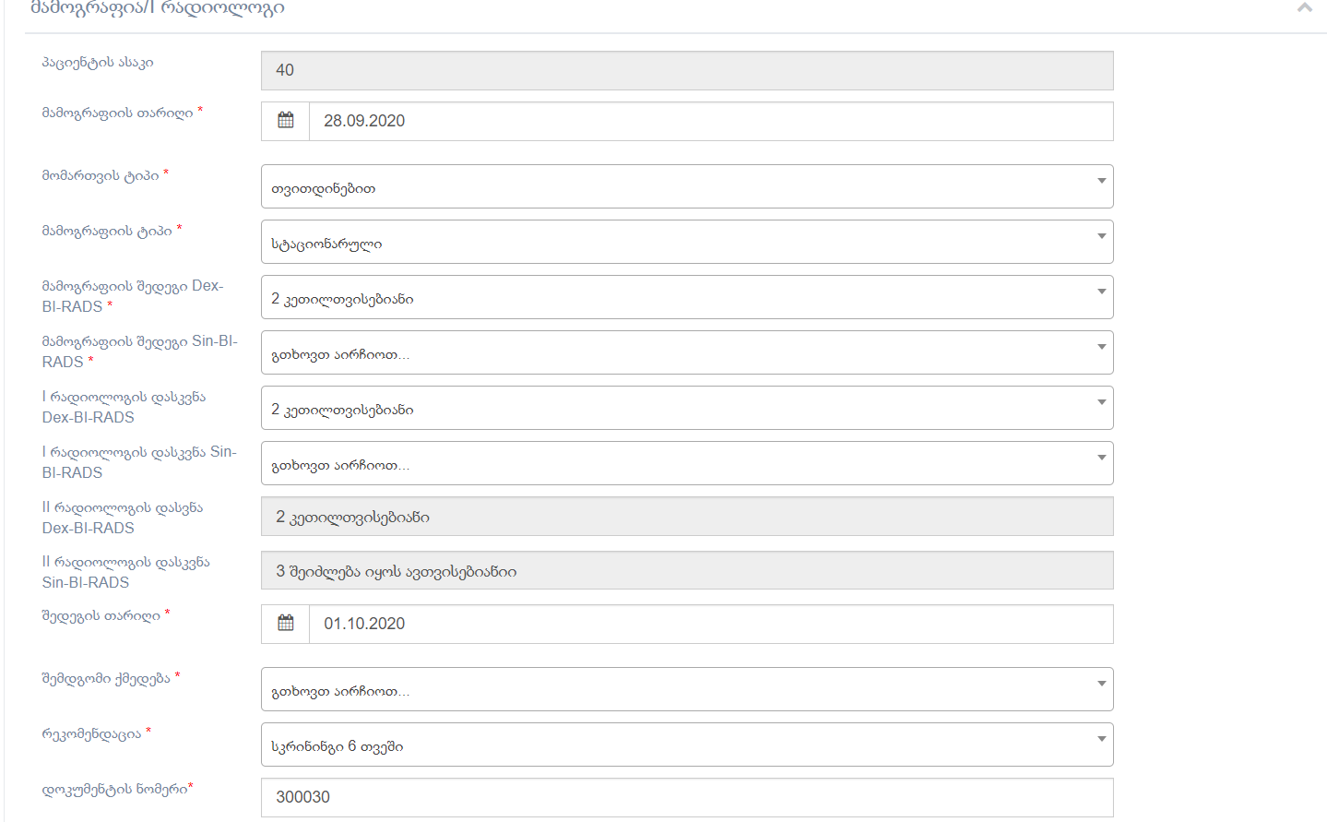The width and height of the screenshot is (1327, 822).
Task: Open the შემდგომი ქმედება dropdown
Action: pyautogui.click(x=687, y=689)
